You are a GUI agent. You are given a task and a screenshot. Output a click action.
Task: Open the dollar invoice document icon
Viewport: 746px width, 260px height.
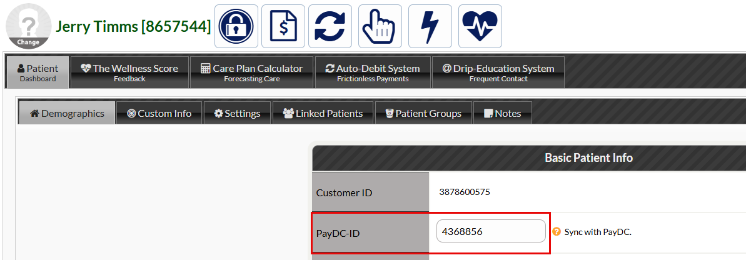pyautogui.click(x=283, y=26)
